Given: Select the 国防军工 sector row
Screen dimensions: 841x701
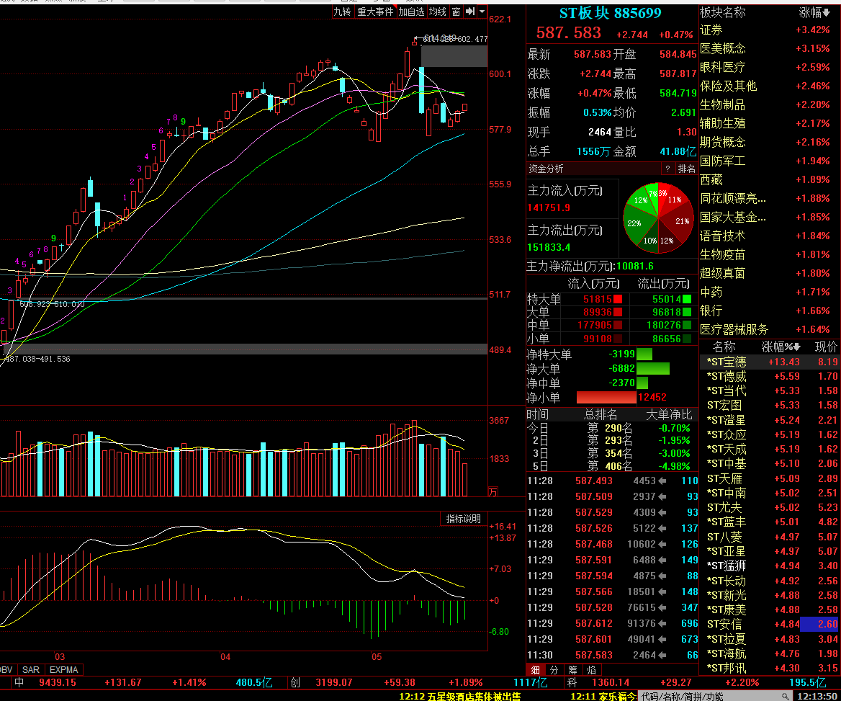Looking at the screenshot, I should tap(770, 161).
